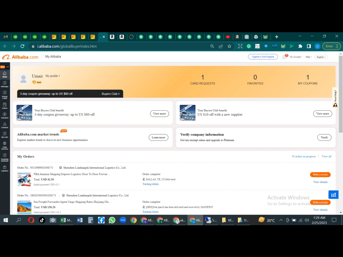343x257 pixels.
Task: Open Chrome profile avatar U
Action: (317, 46)
